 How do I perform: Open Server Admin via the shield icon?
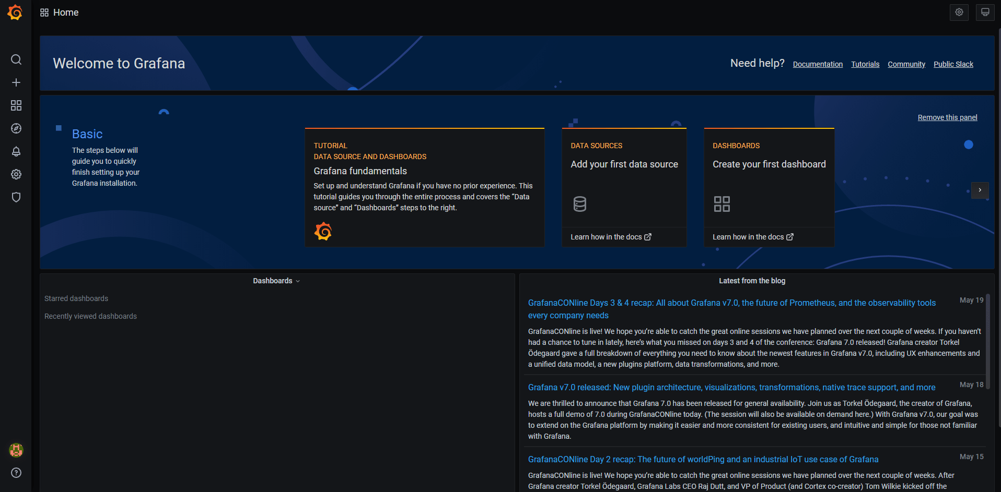(16, 197)
